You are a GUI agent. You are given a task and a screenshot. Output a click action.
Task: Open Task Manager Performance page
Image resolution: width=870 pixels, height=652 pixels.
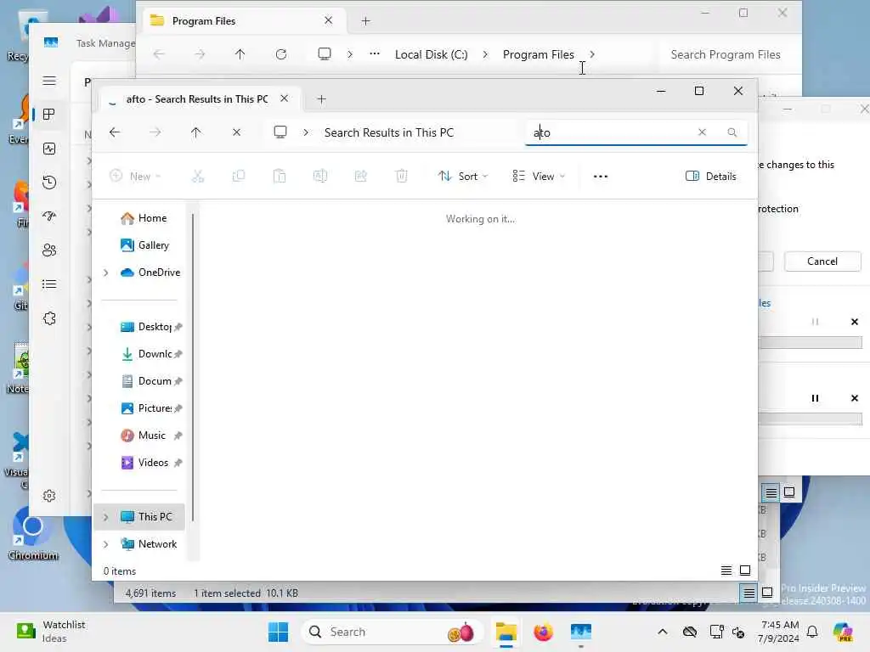tap(49, 149)
